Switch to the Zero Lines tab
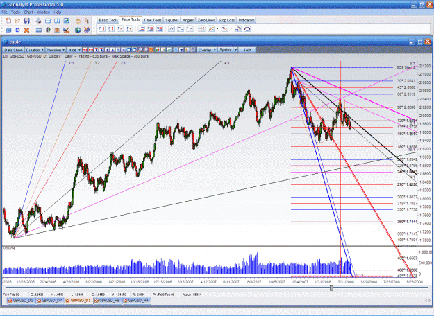Viewport: 434px width, 316px height. tap(206, 20)
